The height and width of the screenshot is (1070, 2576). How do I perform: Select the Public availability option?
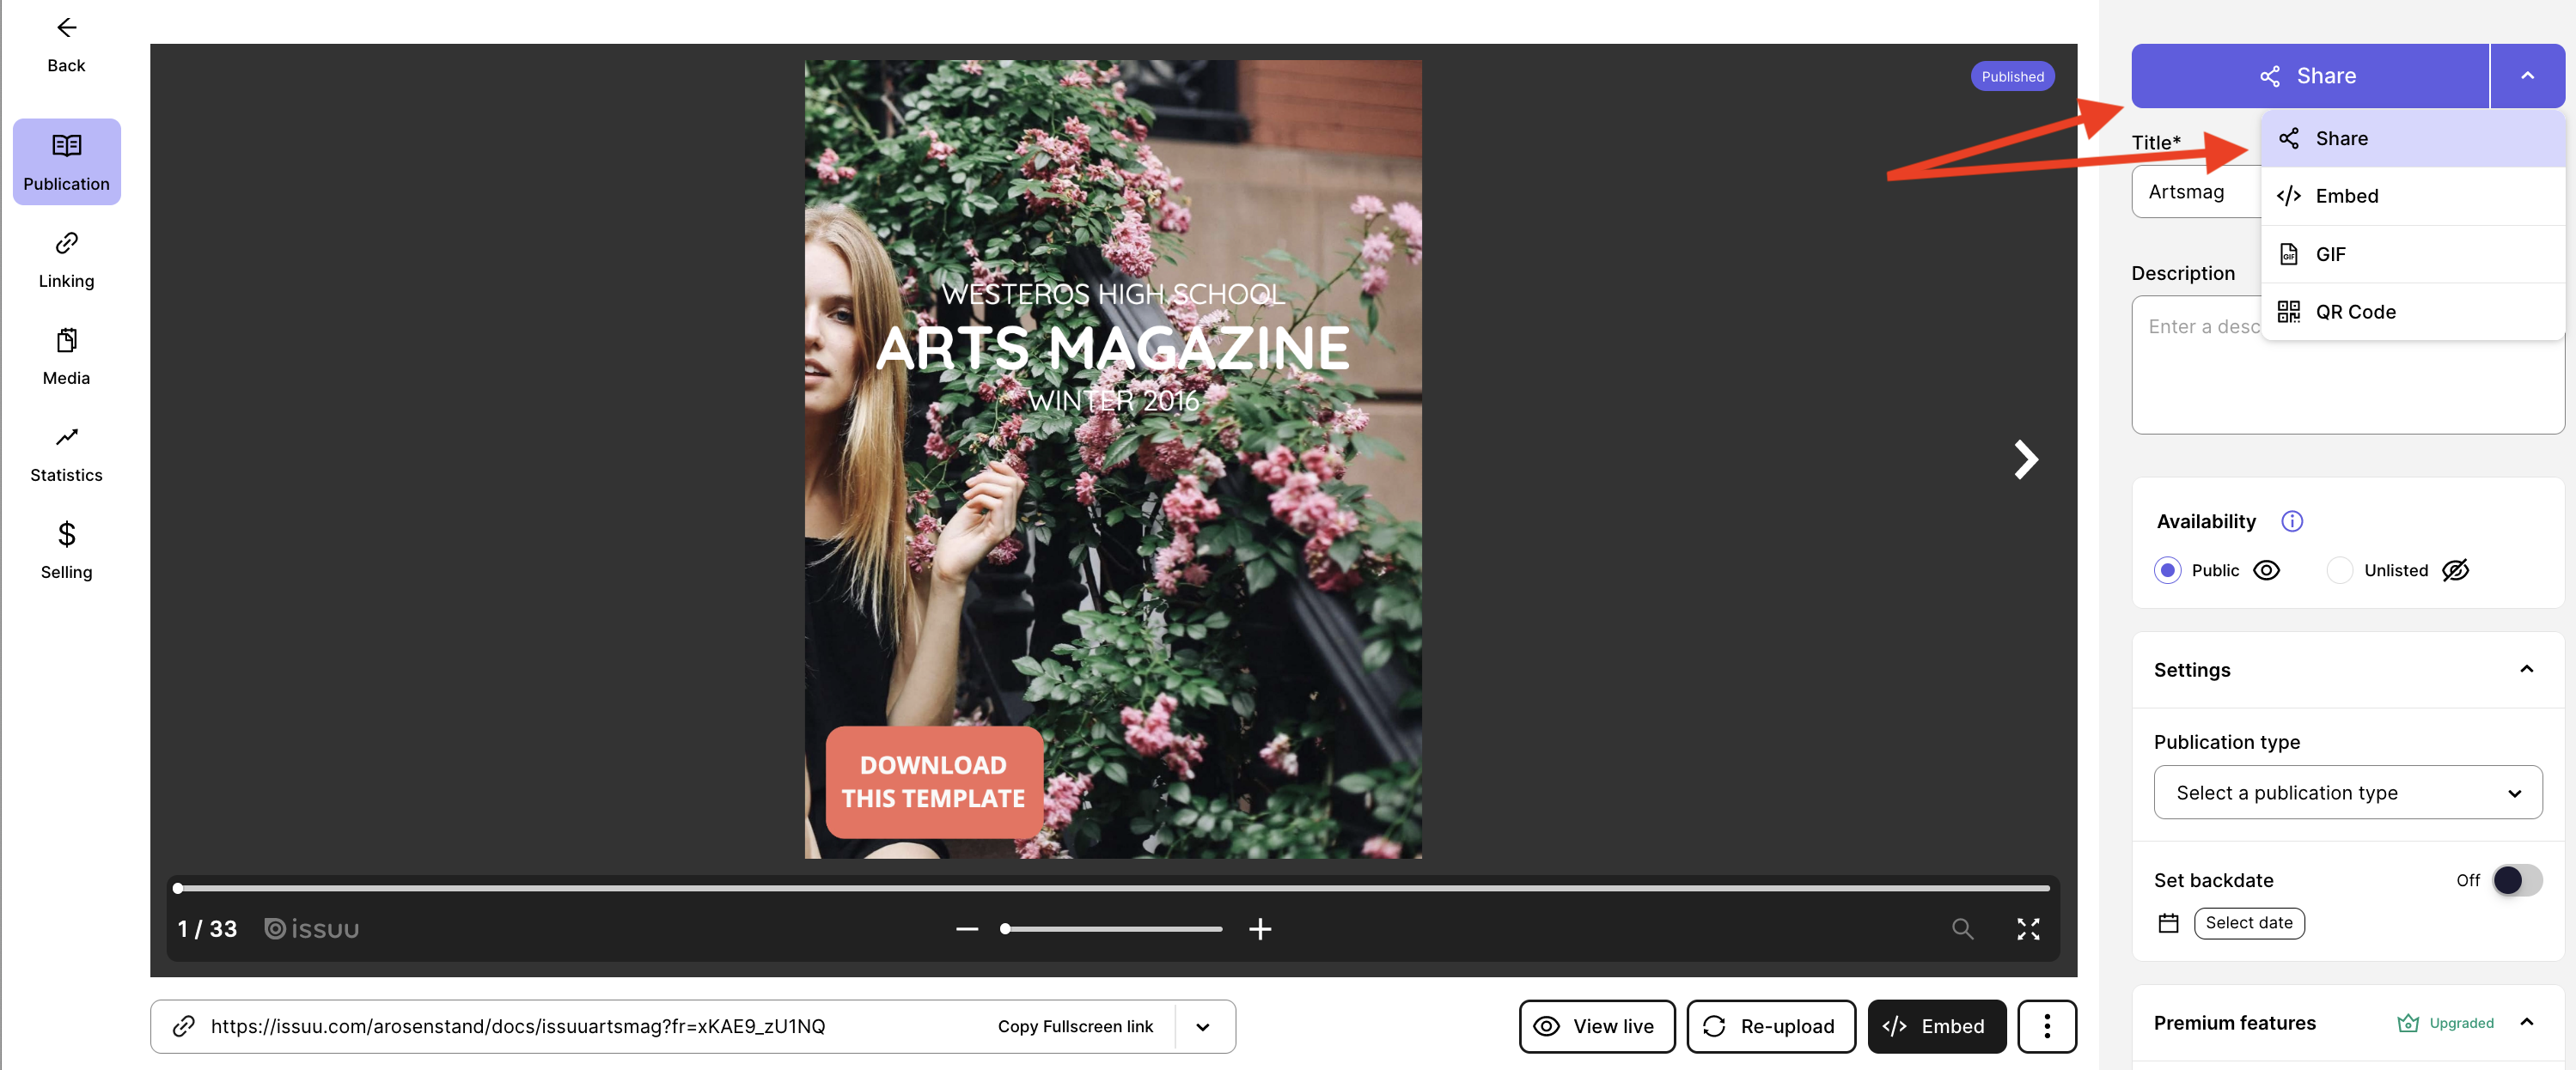coord(2167,569)
